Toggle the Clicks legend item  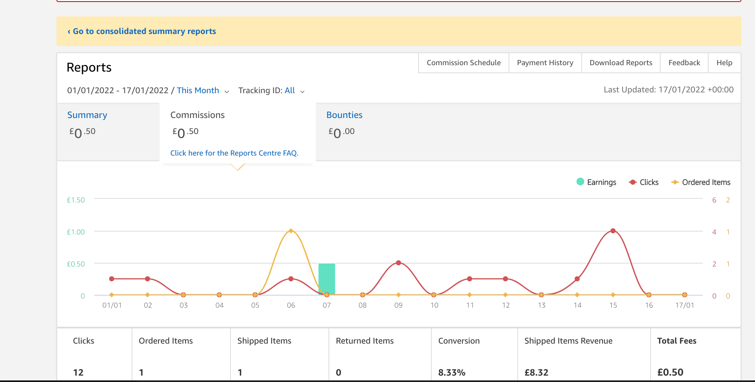(x=643, y=182)
